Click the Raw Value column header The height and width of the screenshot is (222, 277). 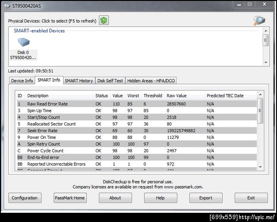(x=184, y=96)
